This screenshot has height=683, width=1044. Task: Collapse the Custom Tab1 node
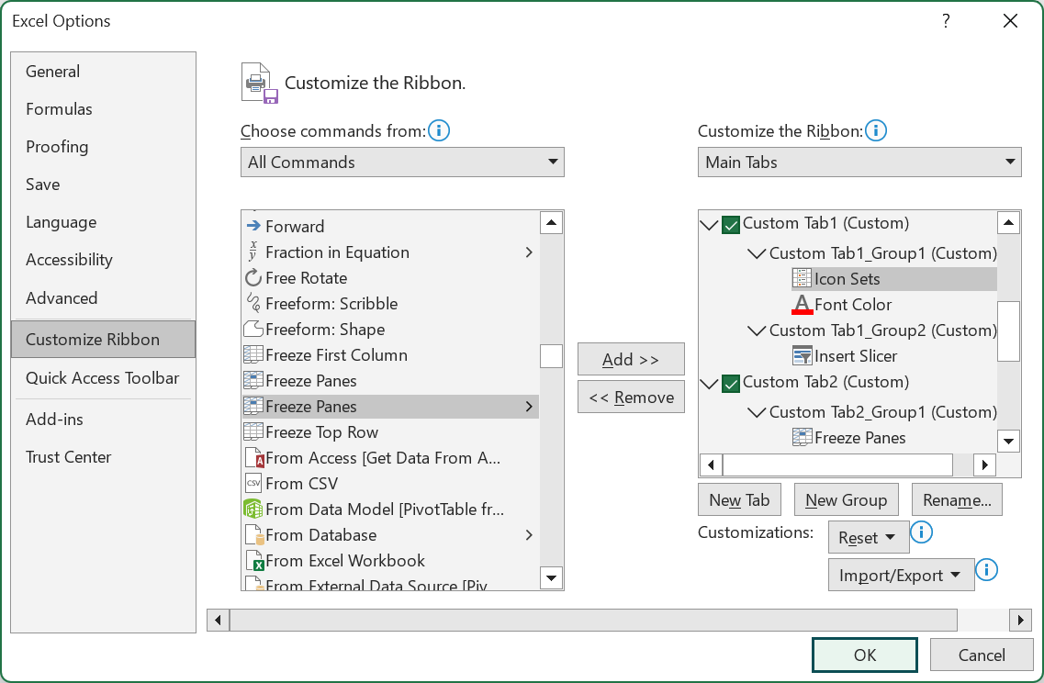pos(709,225)
